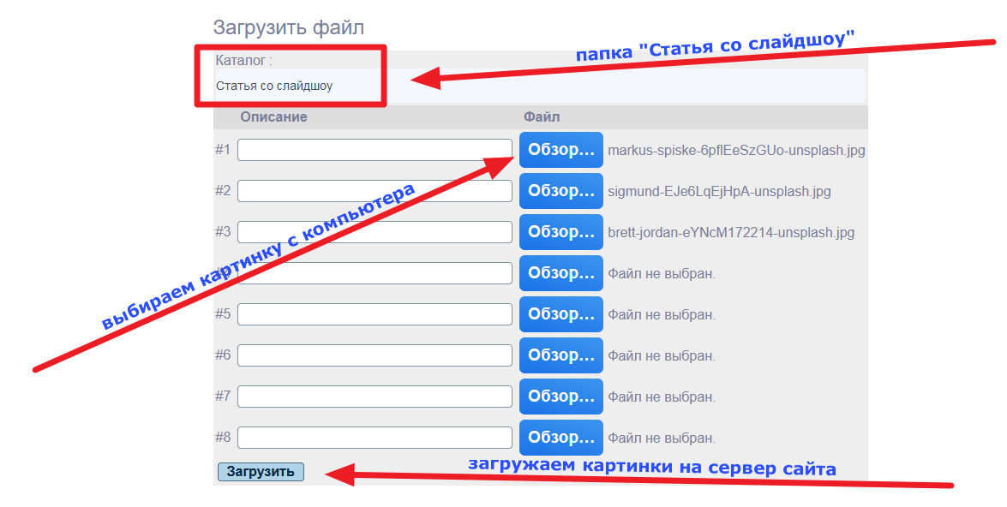Click the description input in row #2
1007x507 pixels.
[x=375, y=191]
